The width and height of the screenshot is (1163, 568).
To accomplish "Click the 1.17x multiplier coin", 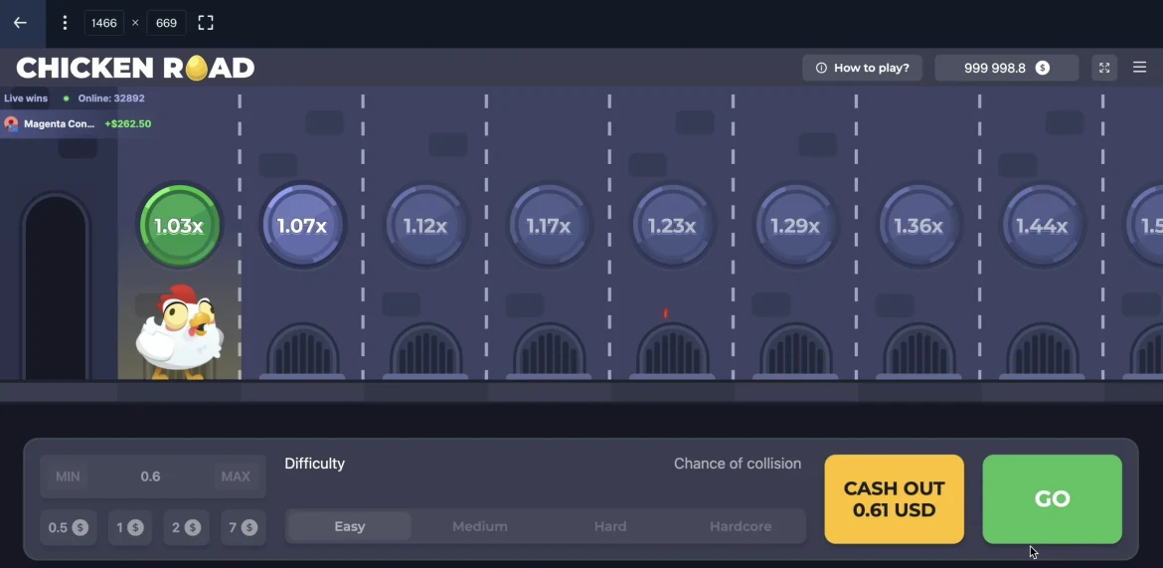I will pyautogui.click(x=548, y=226).
